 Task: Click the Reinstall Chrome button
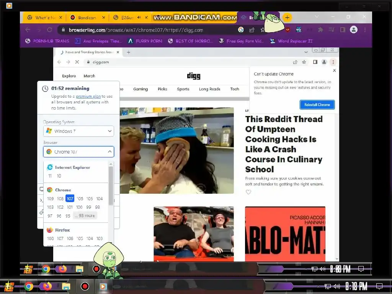(317, 105)
